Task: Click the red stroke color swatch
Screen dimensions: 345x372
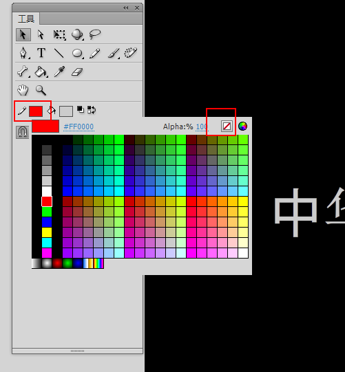Action: point(36,111)
